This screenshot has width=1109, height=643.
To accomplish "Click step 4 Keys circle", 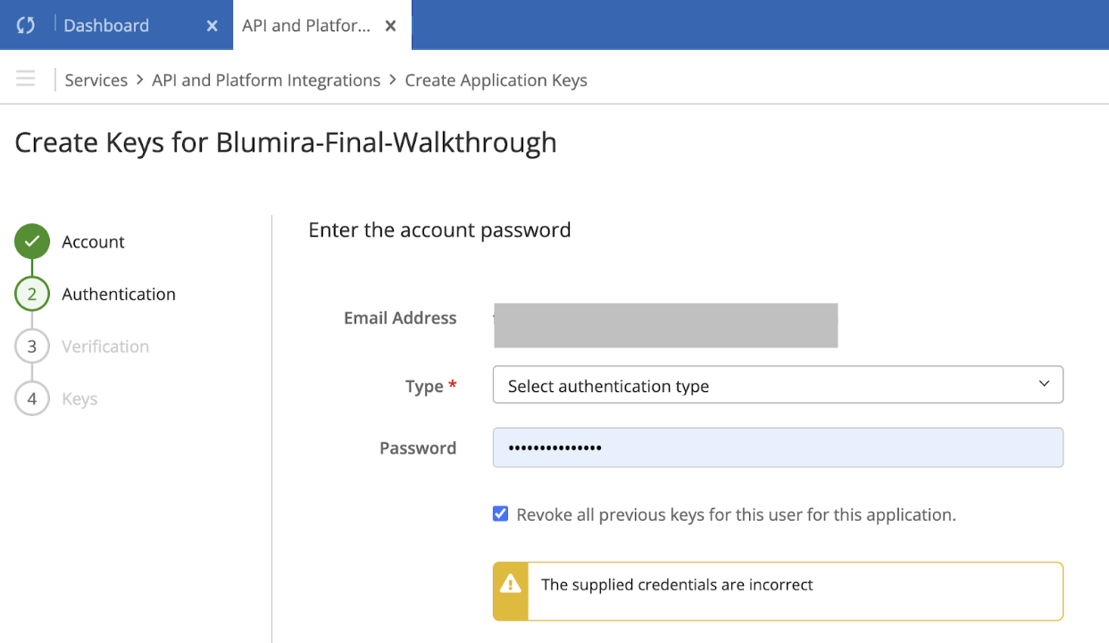I will point(32,398).
